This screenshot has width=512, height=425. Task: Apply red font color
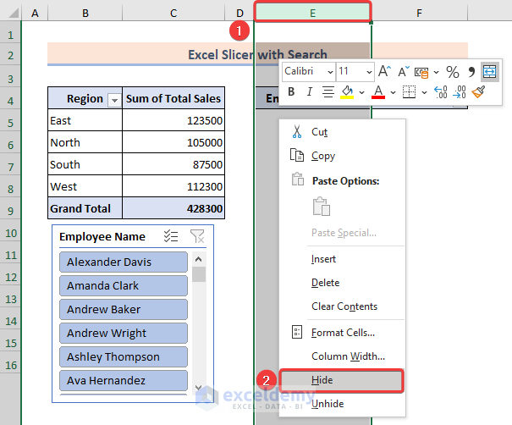[x=378, y=91]
